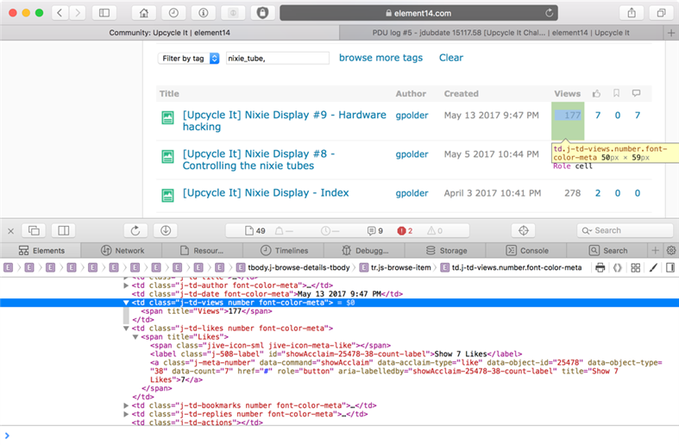This screenshot has height=445, width=679.
Task: Open the Filter by tag dropdown
Action: tap(189, 58)
